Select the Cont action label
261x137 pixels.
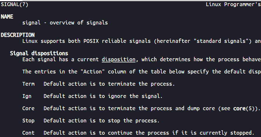[x=28, y=133]
